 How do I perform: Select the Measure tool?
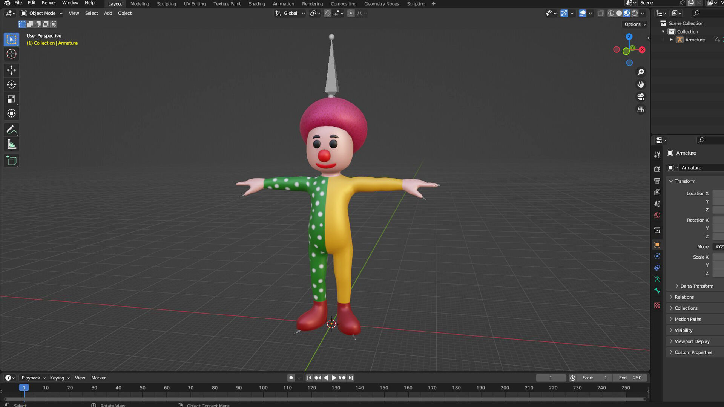[x=11, y=145]
